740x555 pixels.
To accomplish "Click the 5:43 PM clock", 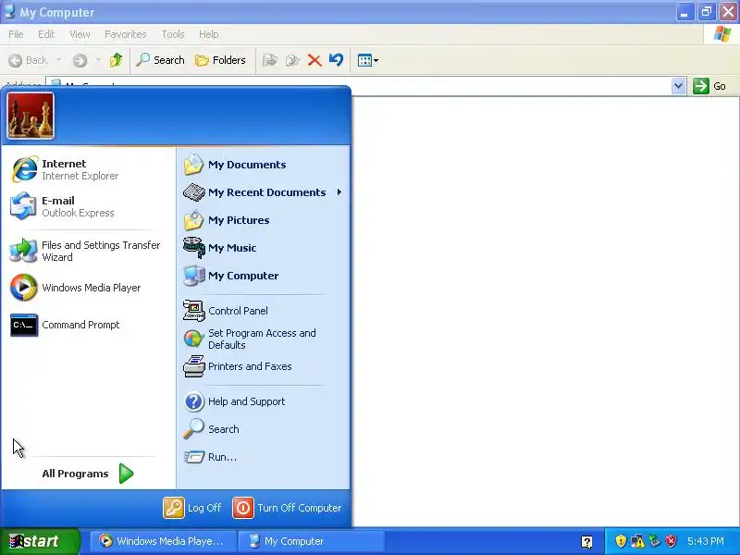I will point(706,541).
